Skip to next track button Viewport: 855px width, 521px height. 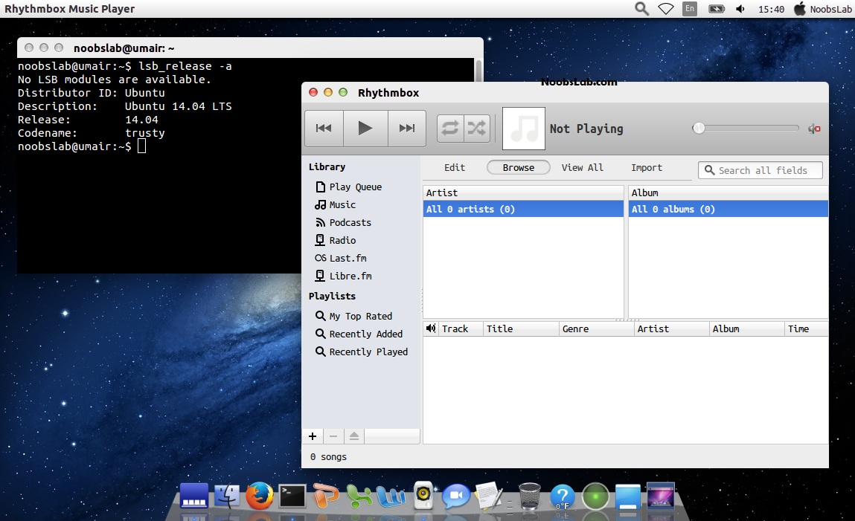[407, 128]
